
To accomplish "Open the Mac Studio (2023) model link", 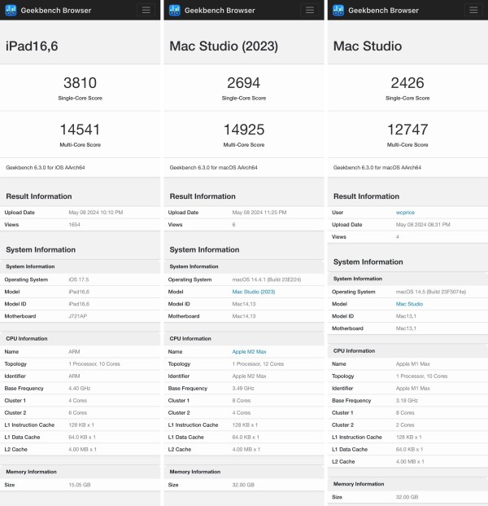I will 251,291.
